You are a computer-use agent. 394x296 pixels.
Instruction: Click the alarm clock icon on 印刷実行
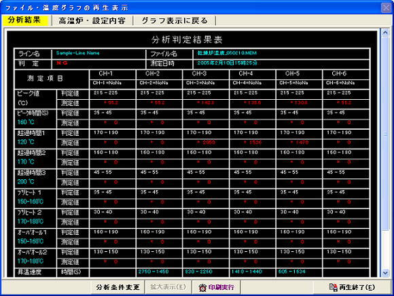pyautogui.click(x=202, y=287)
